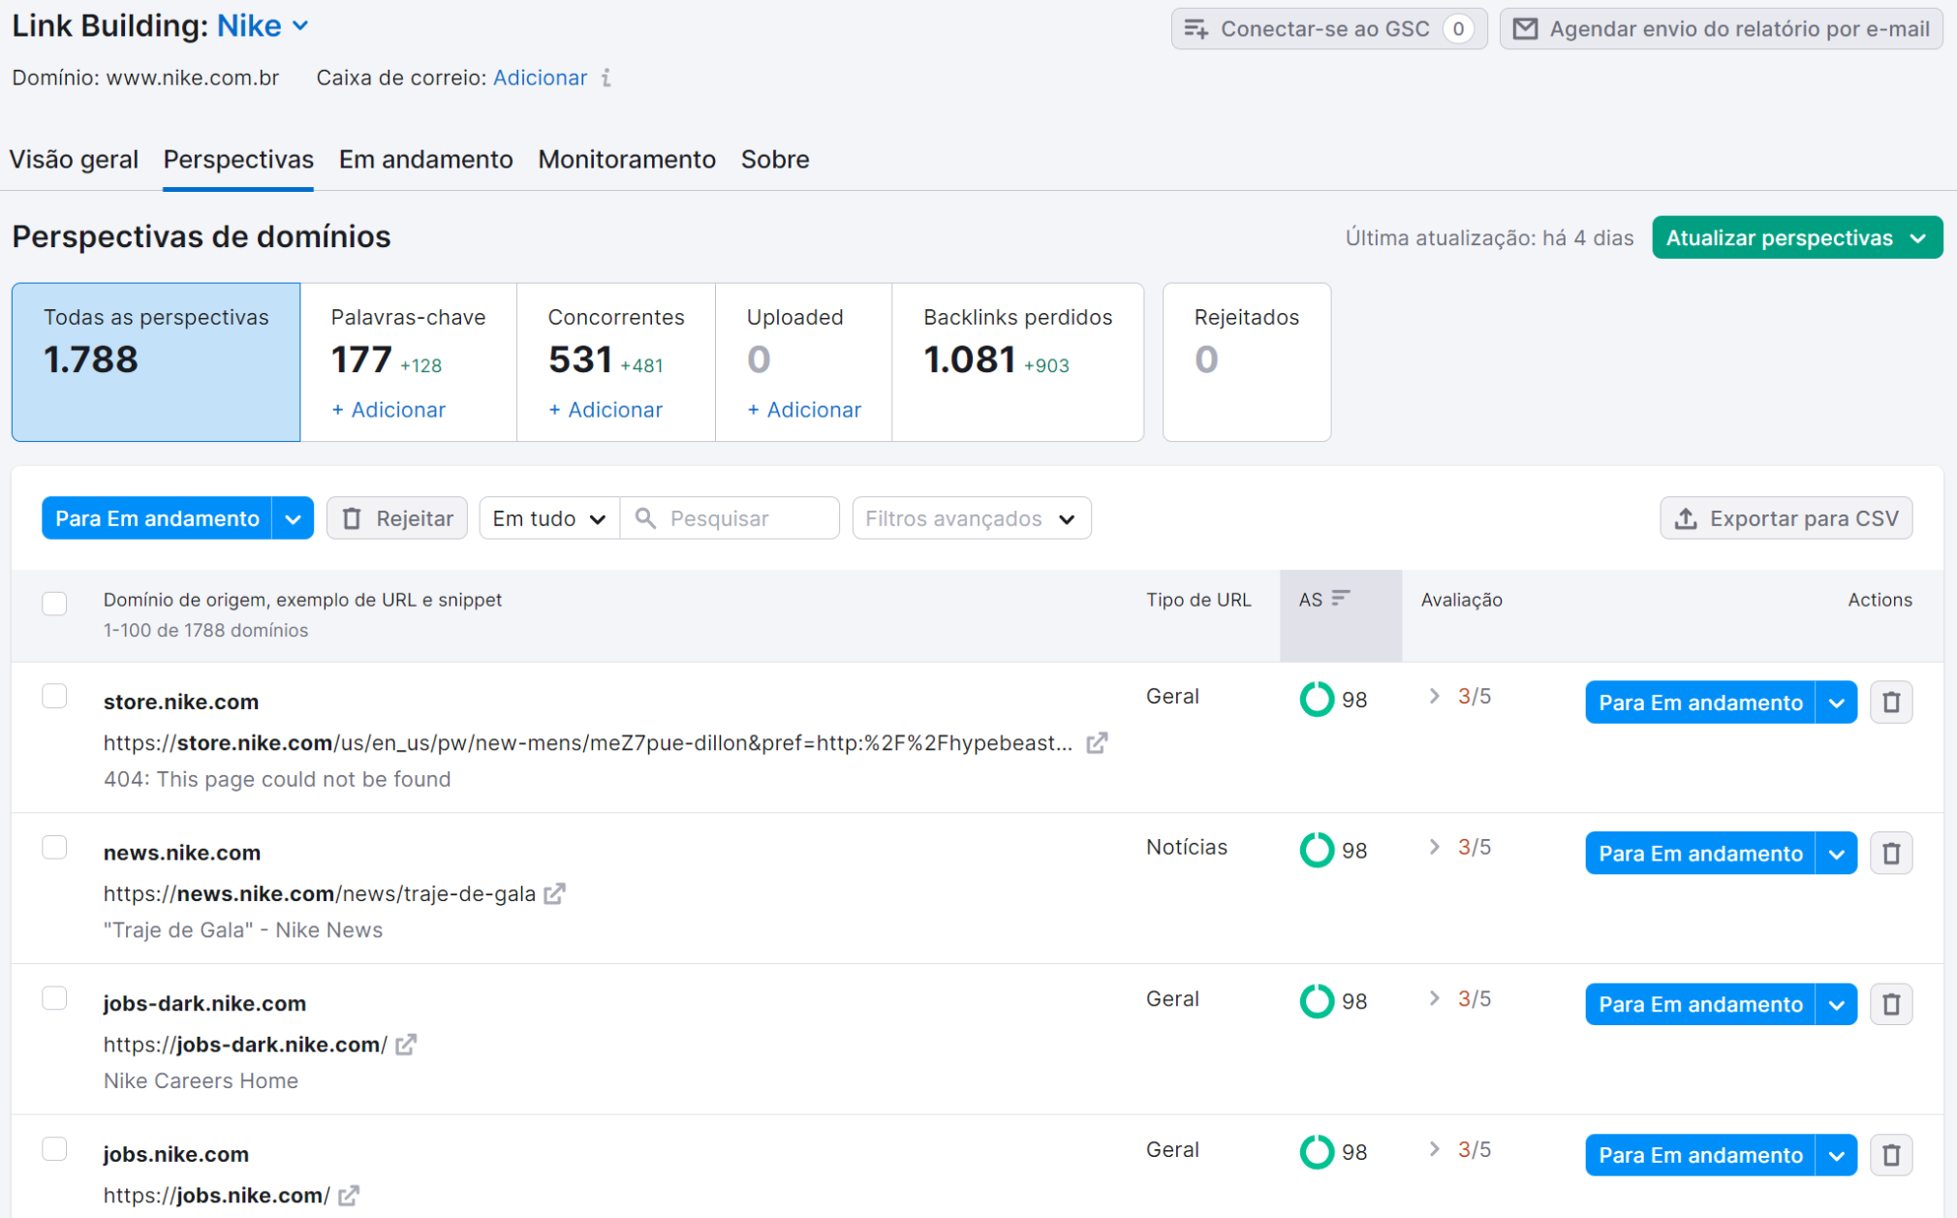The height and width of the screenshot is (1218, 1957).
Task: Click the Pesquisar search field
Action: (x=730, y=518)
